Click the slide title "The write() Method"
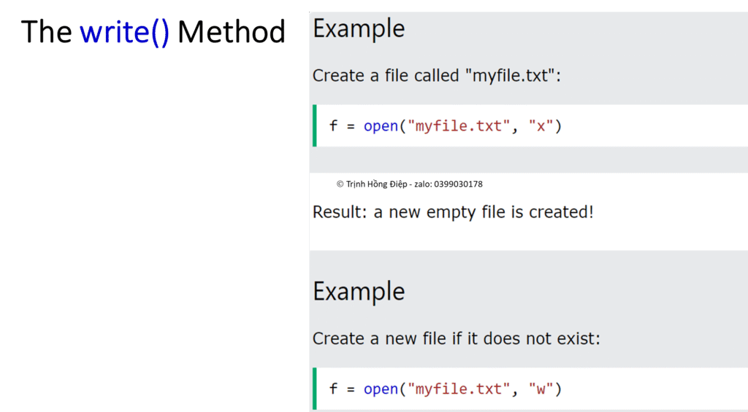Screen dimensions: 748x412 click(x=153, y=32)
